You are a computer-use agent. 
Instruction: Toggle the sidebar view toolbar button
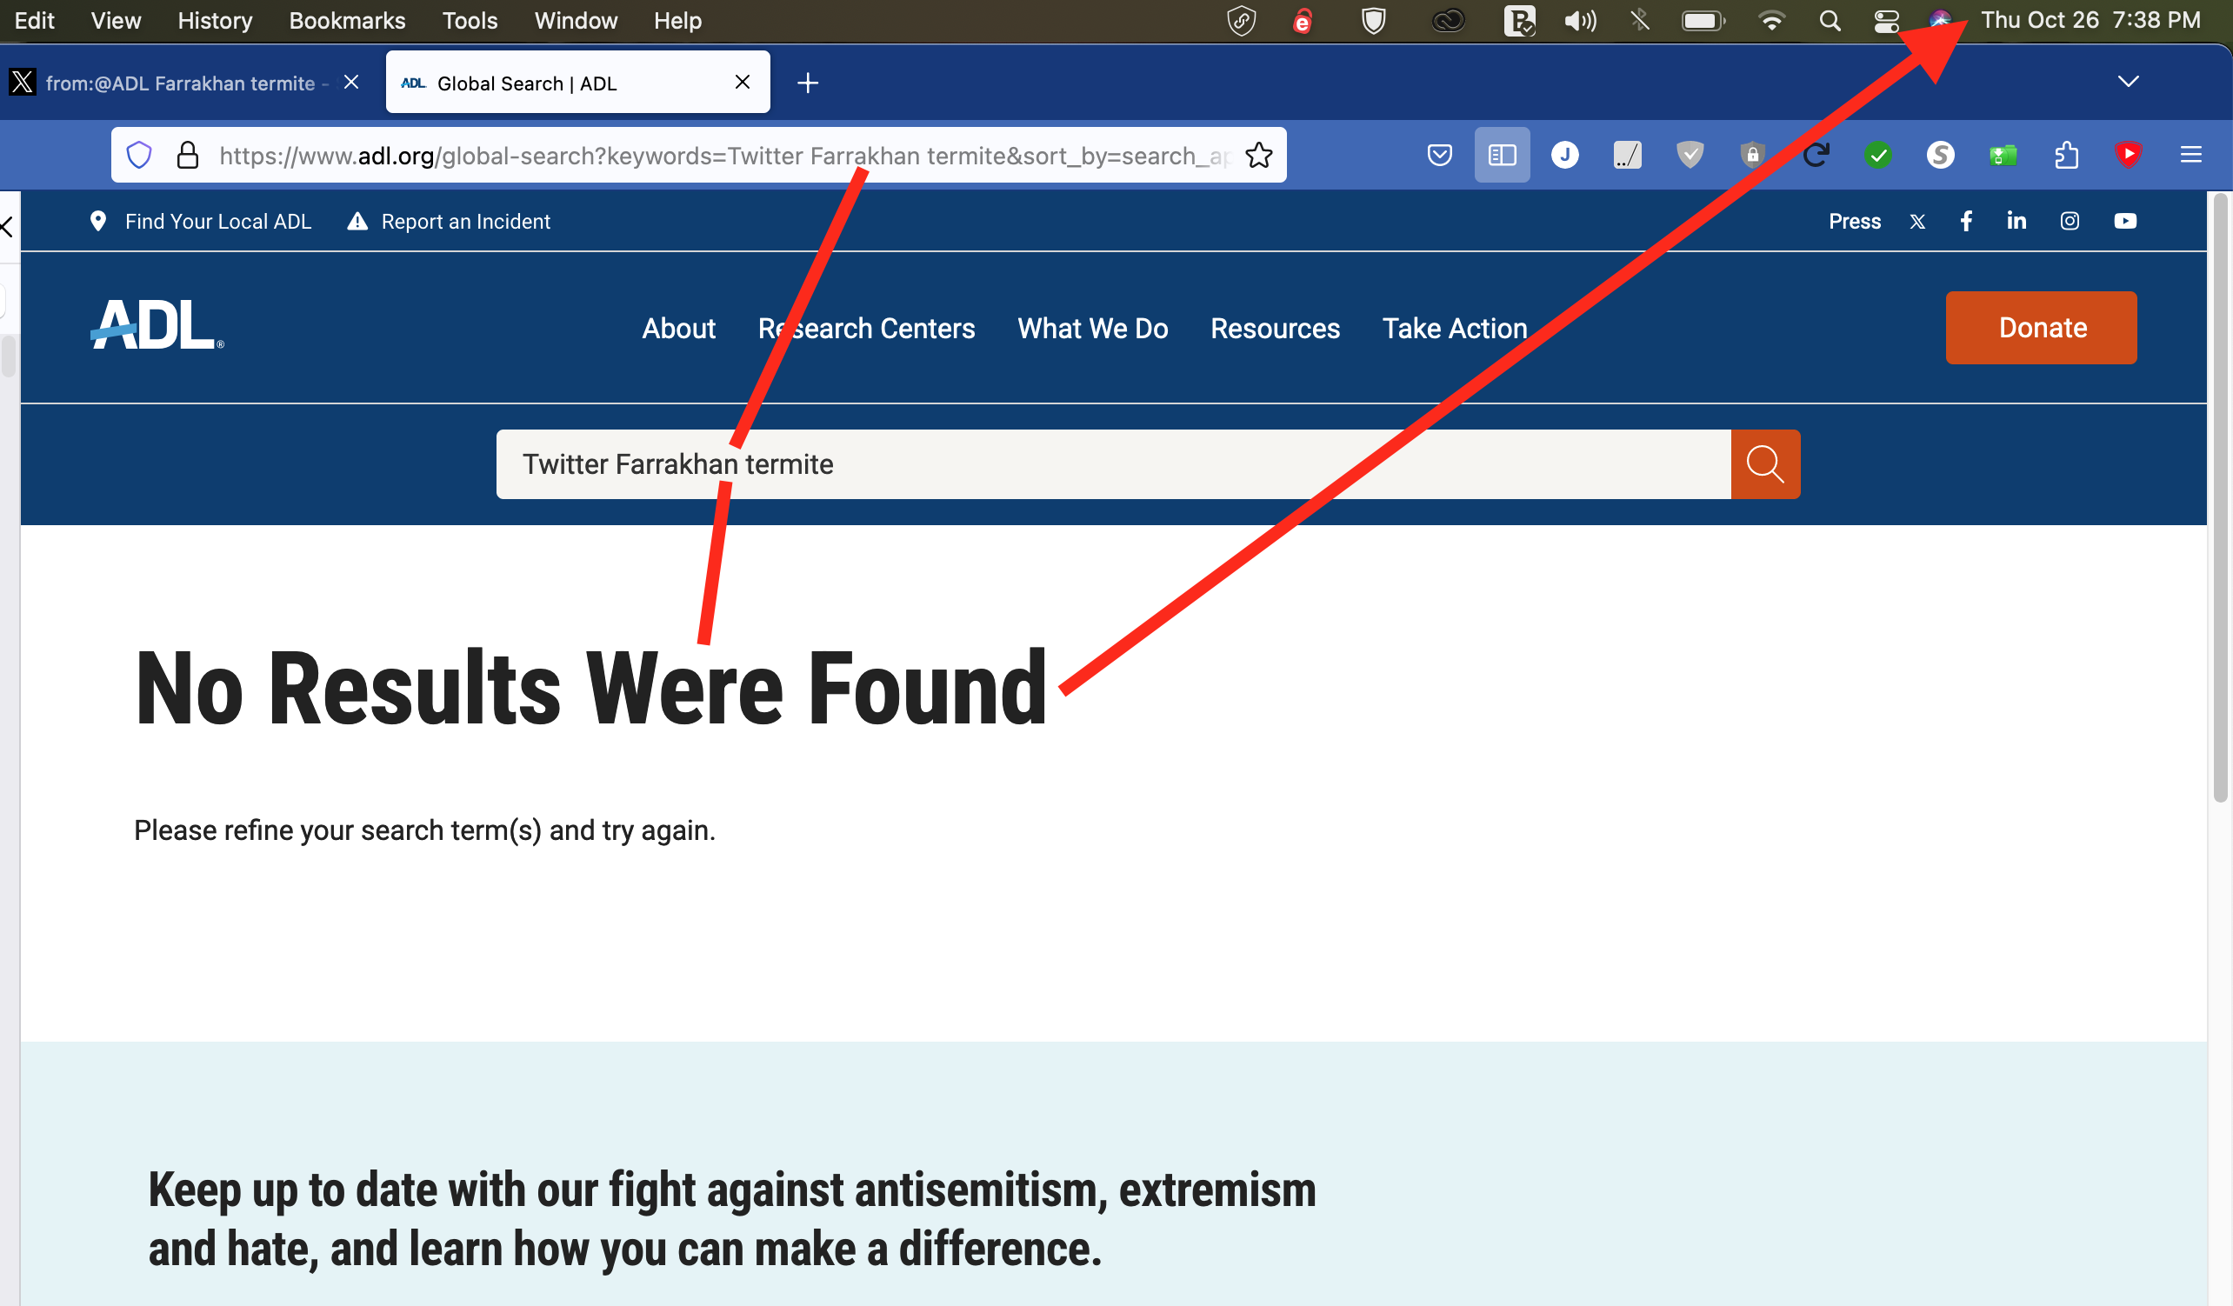click(x=1501, y=156)
